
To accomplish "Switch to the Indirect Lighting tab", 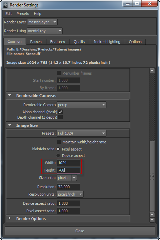I will (107, 42).
